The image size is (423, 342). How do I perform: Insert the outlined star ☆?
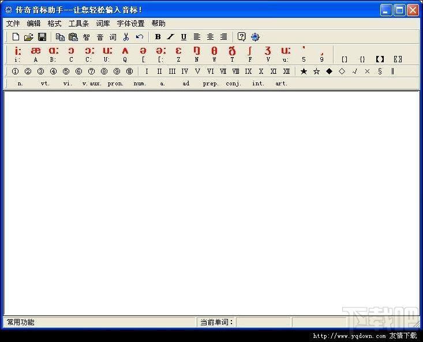(x=316, y=72)
